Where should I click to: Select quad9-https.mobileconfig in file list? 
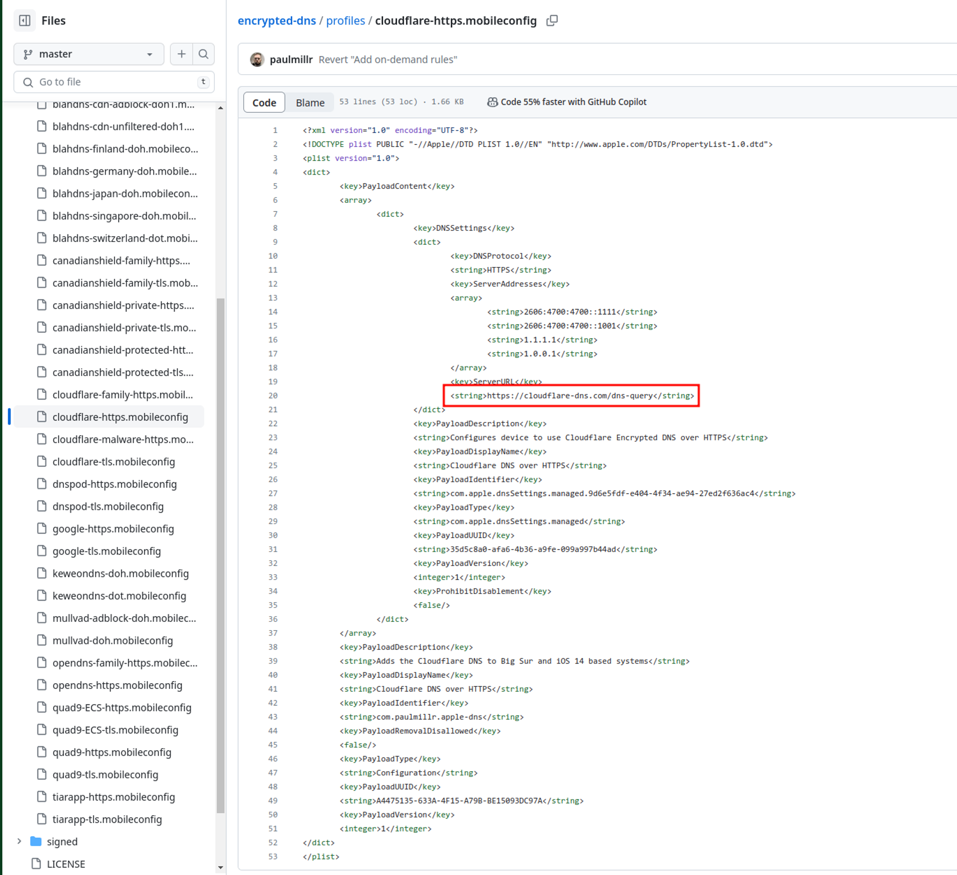click(111, 752)
